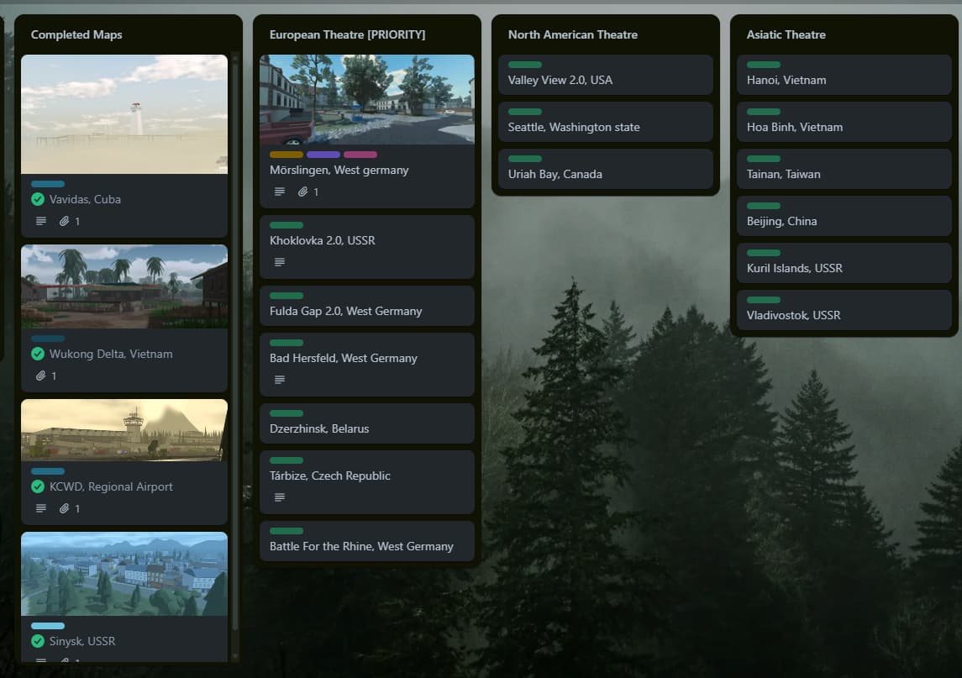This screenshot has height=678, width=962.
Task: Toggle the complete checkmark on KCWD, Regional Airport
Action: pyautogui.click(x=38, y=486)
